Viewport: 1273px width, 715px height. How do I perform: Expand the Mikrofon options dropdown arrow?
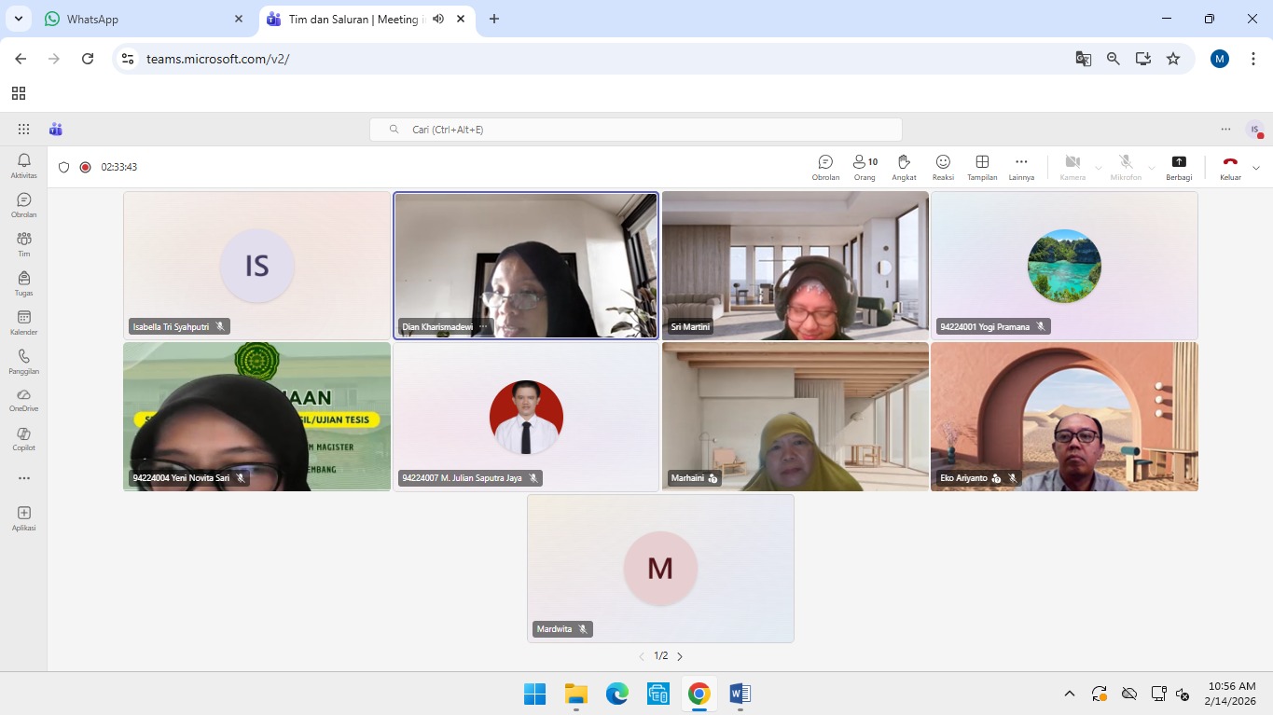(1152, 169)
